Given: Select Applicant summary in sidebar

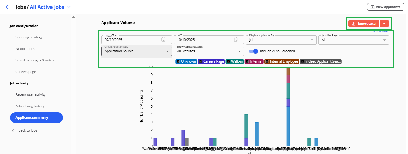Looking at the screenshot, I should [37, 117].
